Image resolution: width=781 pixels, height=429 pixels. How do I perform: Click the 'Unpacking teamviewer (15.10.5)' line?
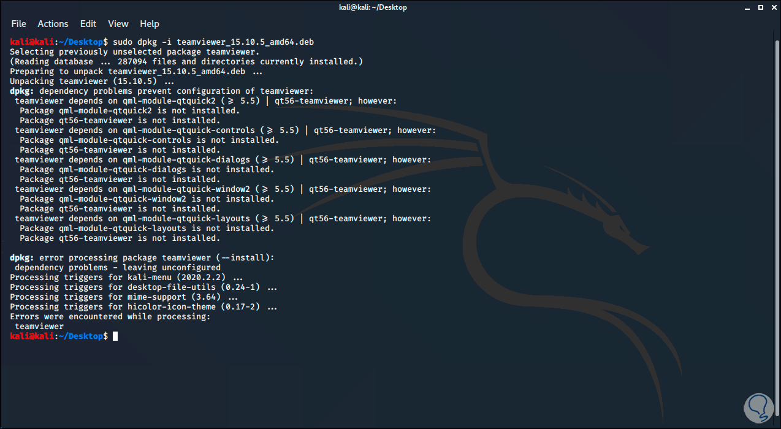92,81
